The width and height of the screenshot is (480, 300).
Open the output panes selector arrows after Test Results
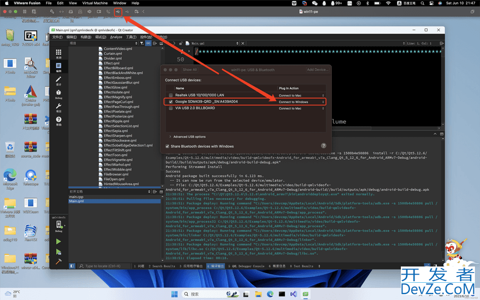[319, 266]
